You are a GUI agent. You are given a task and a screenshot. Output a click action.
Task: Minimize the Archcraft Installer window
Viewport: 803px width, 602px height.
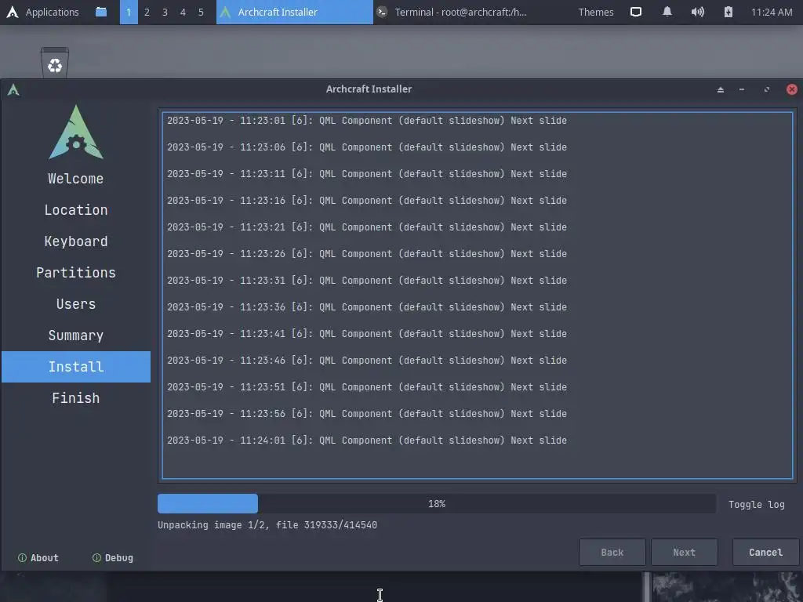tap(742, 89)
